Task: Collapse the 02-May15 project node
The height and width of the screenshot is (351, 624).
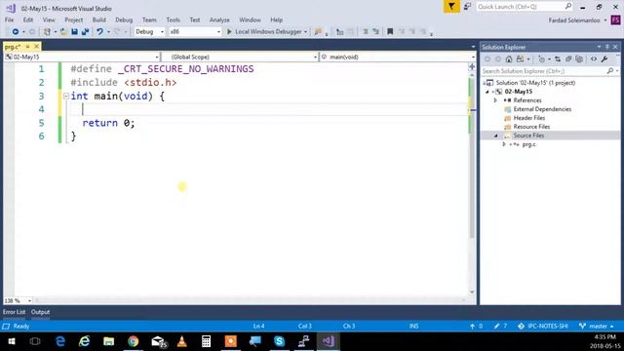Action: [487, 92]
